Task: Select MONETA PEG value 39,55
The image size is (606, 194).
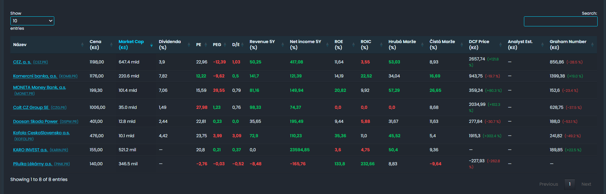Action: click(x=219, y=90)
